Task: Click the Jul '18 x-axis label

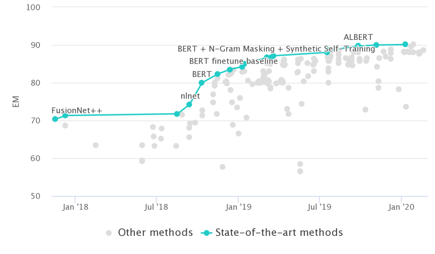Action: [156, 207]
